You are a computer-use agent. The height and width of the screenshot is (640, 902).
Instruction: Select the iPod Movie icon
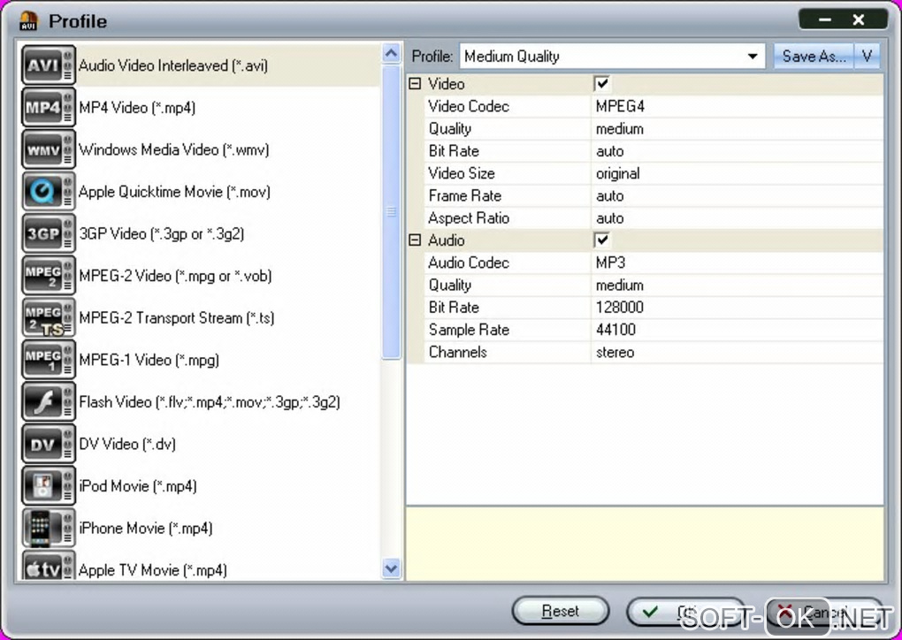point(49,485)
